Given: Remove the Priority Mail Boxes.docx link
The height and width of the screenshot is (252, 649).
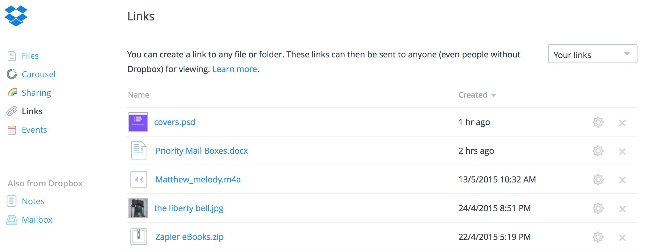Looking at the screenshot, I should point(622,151).
